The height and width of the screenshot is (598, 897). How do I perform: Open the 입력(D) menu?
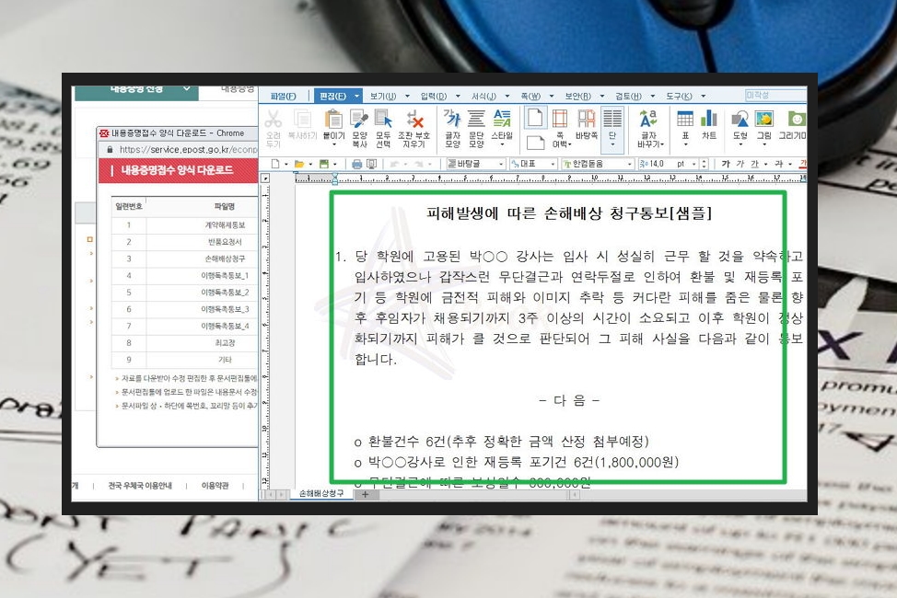(434, 96)
